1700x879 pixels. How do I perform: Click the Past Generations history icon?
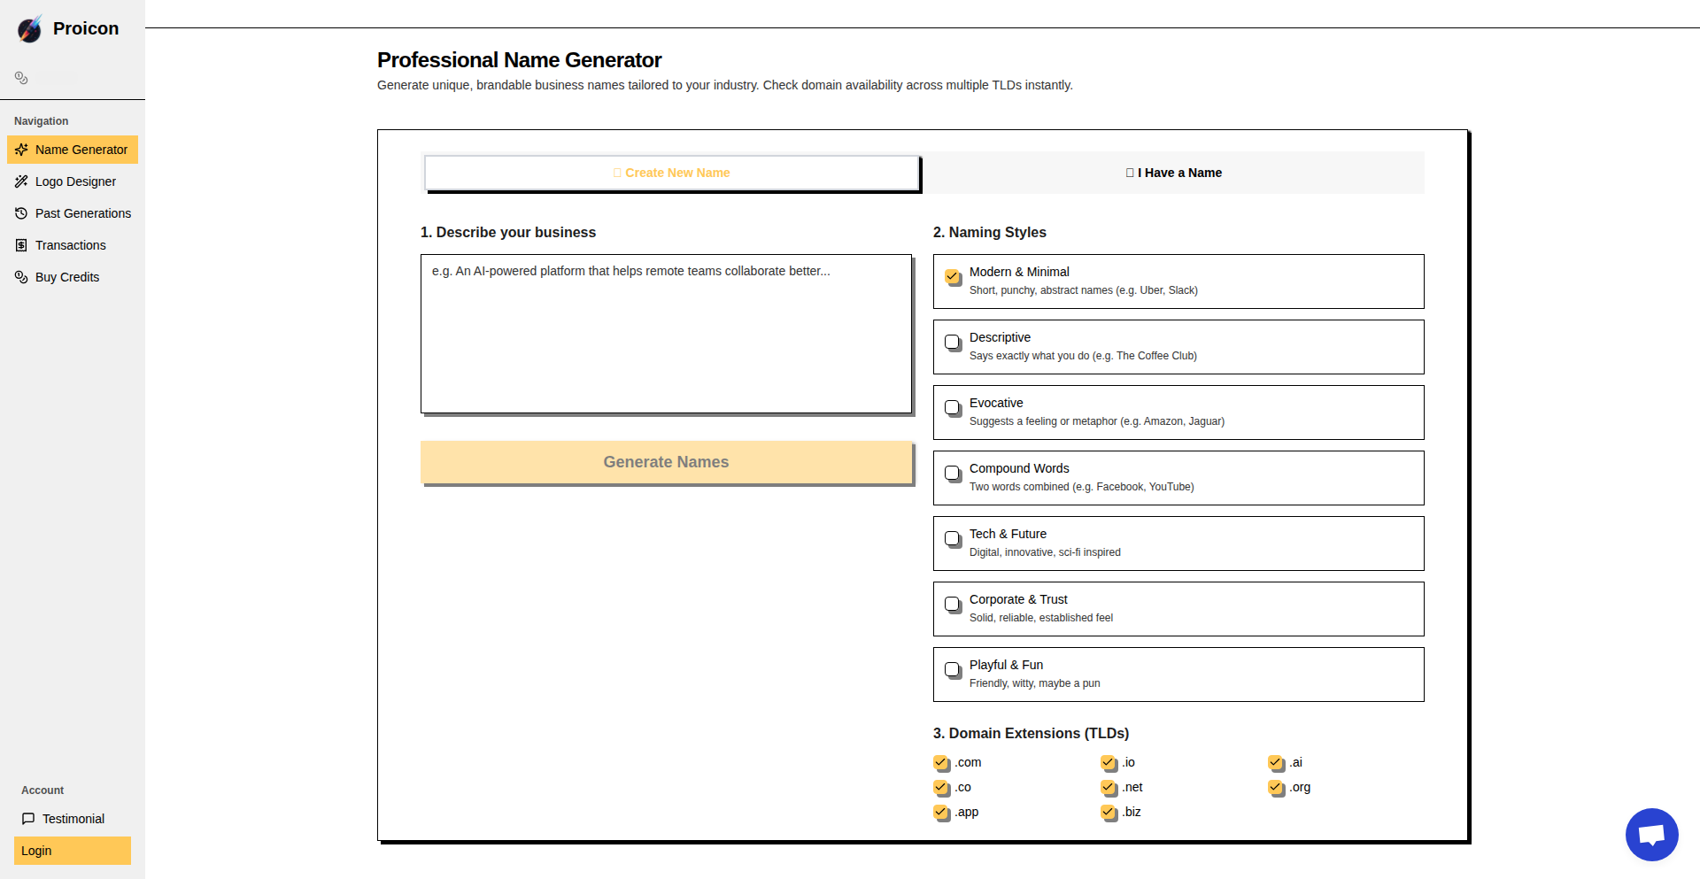click(21, 213)
